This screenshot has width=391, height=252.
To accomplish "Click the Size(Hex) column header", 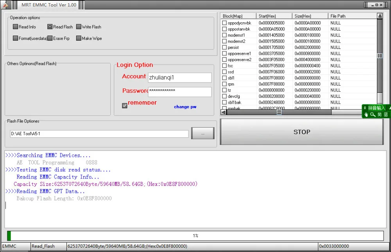I will tap(310, 16).
